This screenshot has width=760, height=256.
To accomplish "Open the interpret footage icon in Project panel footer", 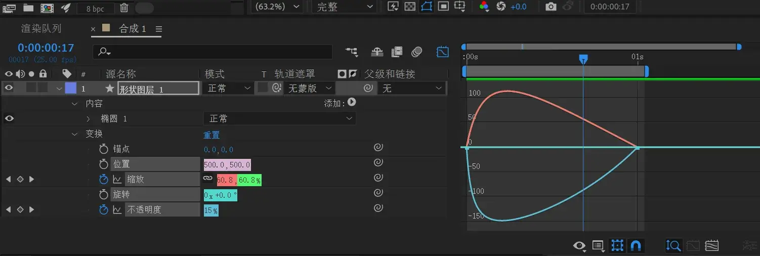I will point(10,8).
